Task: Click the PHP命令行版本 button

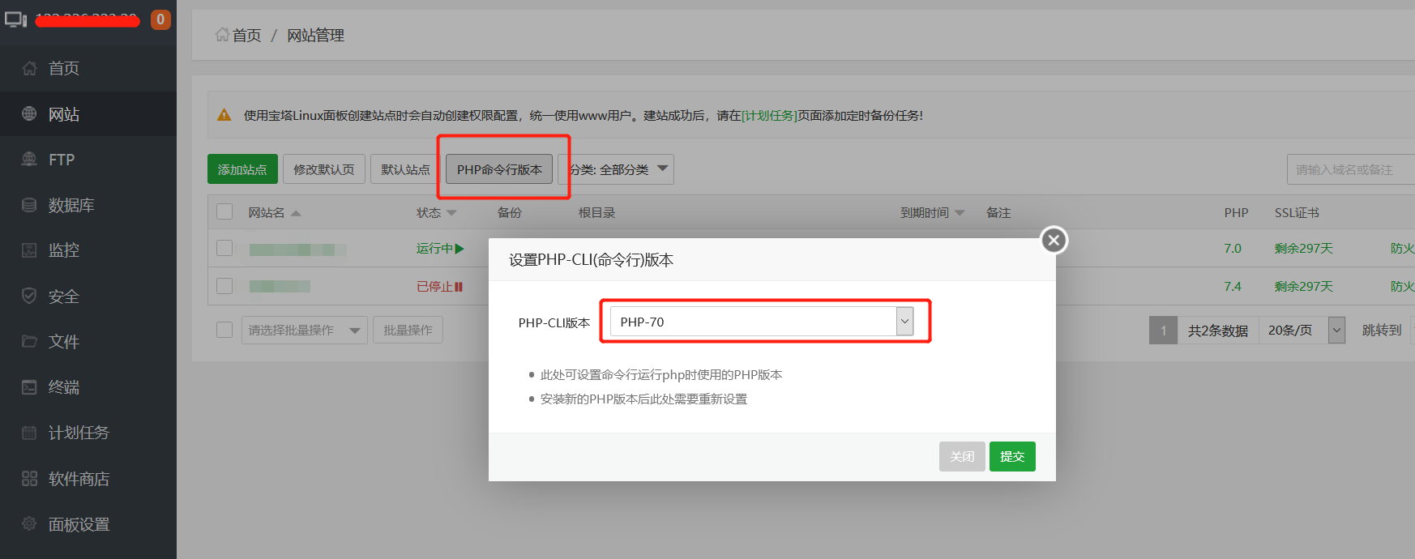Action: (x=499, y=169)
